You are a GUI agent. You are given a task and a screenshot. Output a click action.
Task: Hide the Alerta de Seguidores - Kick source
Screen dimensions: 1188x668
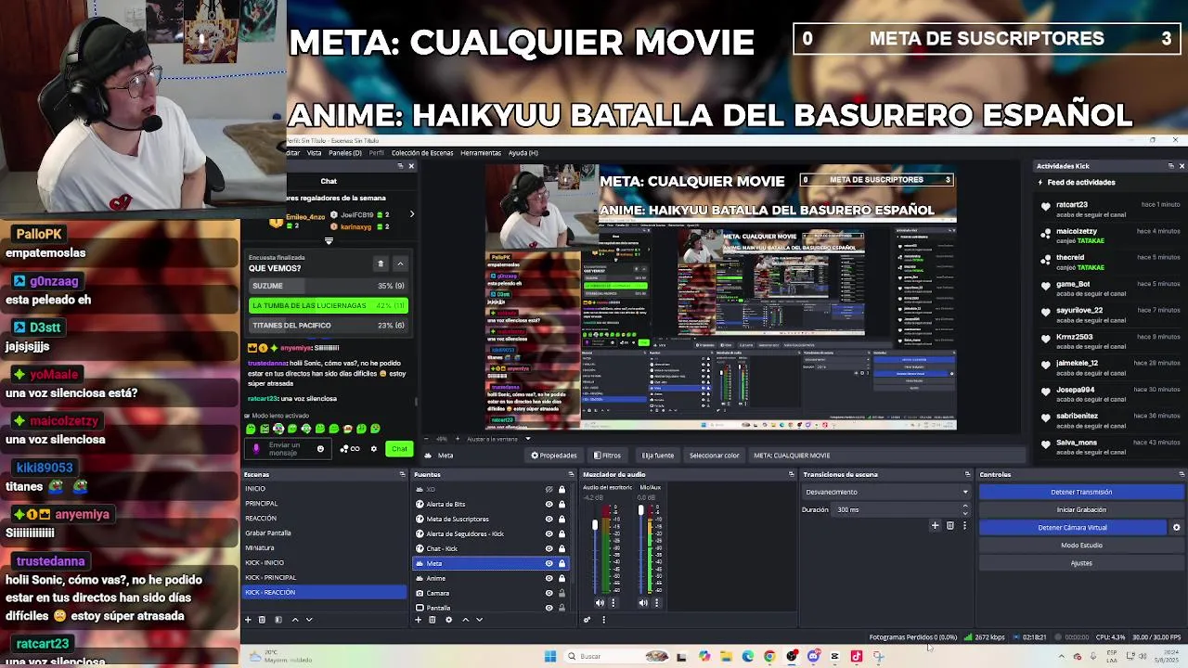(549, 533)
